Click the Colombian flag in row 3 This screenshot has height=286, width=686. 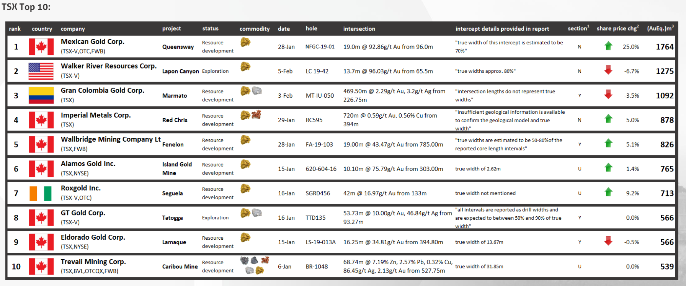pyautogui.click(x=41, y=95)
